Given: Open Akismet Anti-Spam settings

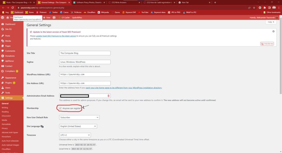Looking at the screenshot, I should click(x=10, y=133).
